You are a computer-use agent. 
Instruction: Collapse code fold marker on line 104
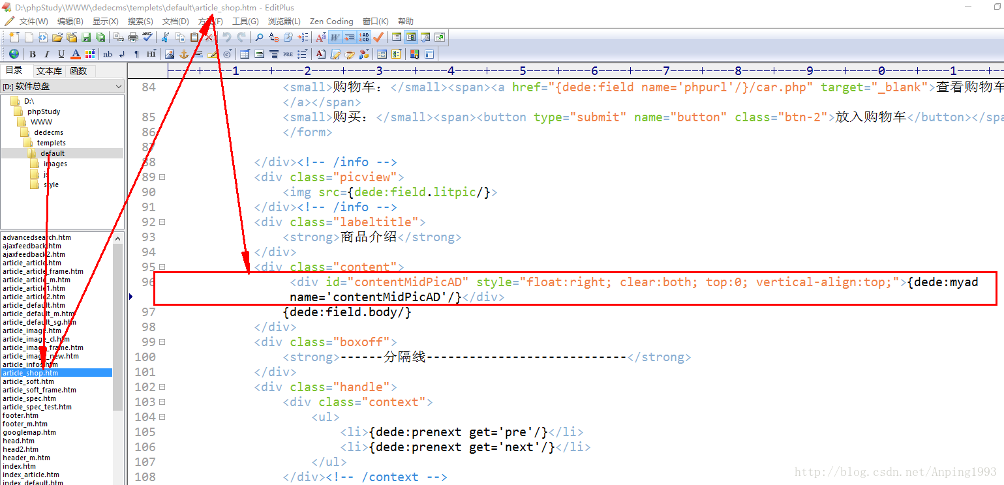point(162,417)
